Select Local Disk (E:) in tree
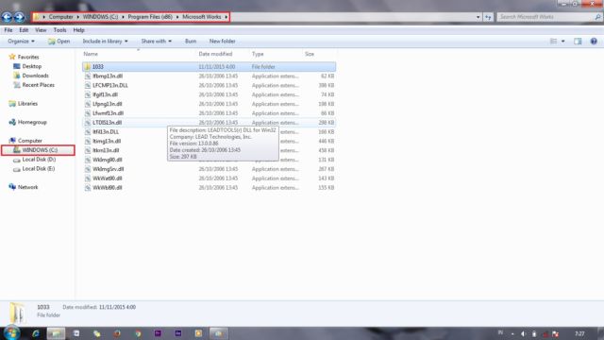Viewport: 604px width, 340px height. (x=38, y=169)
